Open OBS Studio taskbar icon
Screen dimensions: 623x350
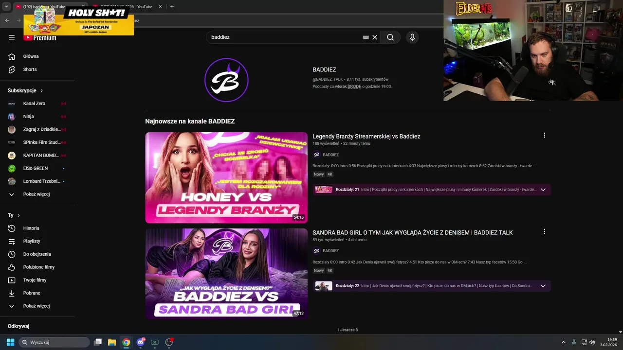coord(169,342)
